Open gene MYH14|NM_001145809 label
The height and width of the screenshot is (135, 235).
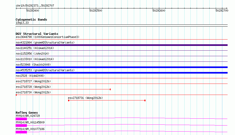tap(30, 122)
